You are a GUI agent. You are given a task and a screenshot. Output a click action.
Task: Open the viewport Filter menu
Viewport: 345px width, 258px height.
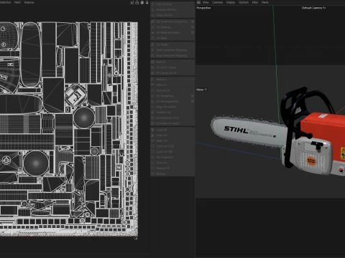(255, 2)
